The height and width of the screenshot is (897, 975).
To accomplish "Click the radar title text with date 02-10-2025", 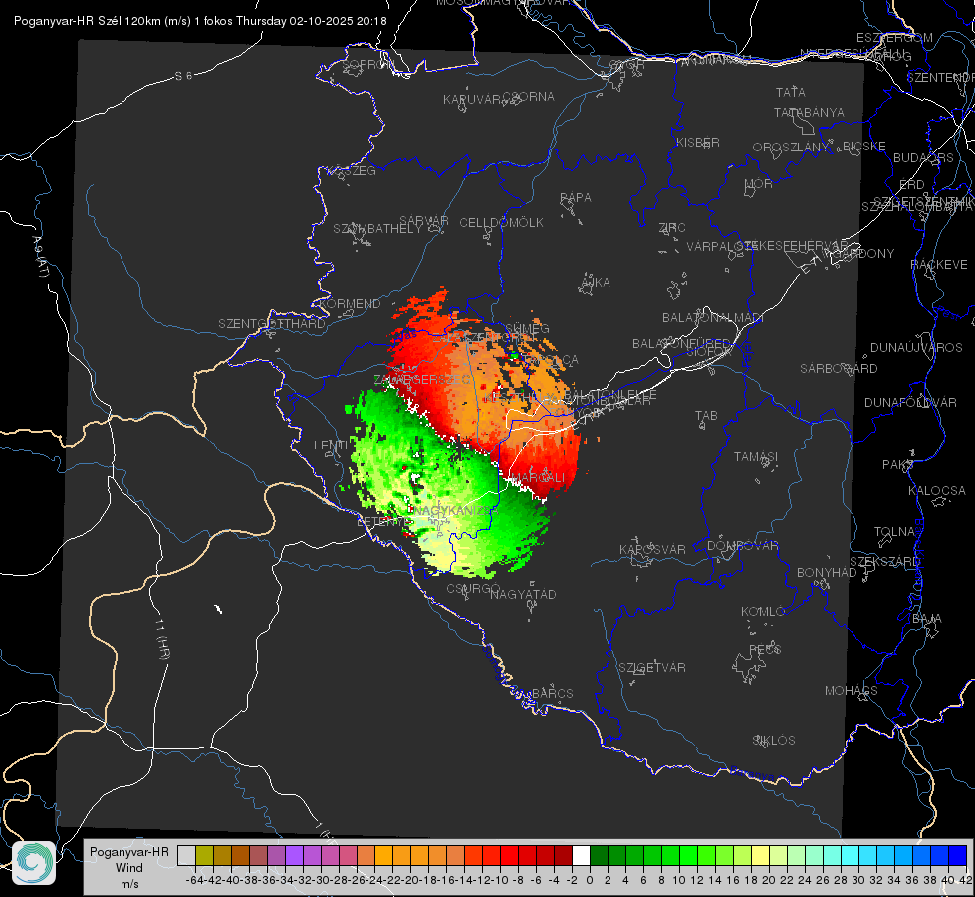I will (200, 21).
